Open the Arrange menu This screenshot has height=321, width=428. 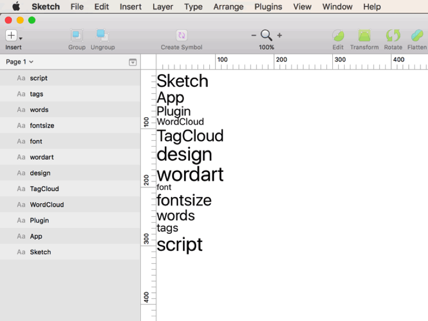228,6
